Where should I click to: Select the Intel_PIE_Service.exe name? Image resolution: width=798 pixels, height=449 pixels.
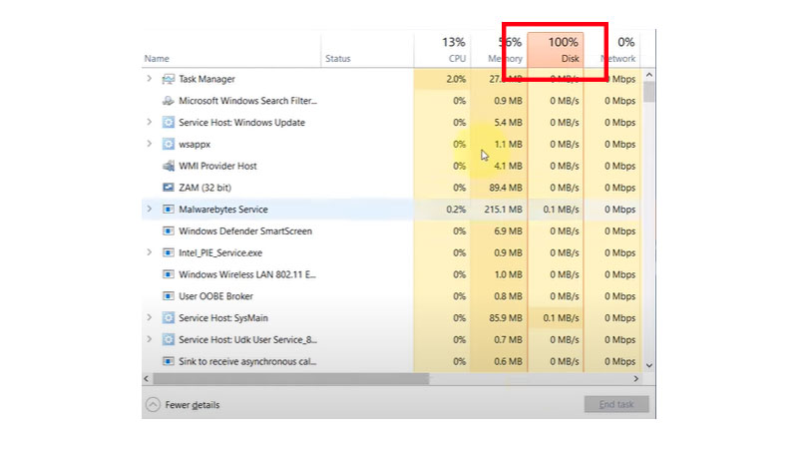click(220, 253)
